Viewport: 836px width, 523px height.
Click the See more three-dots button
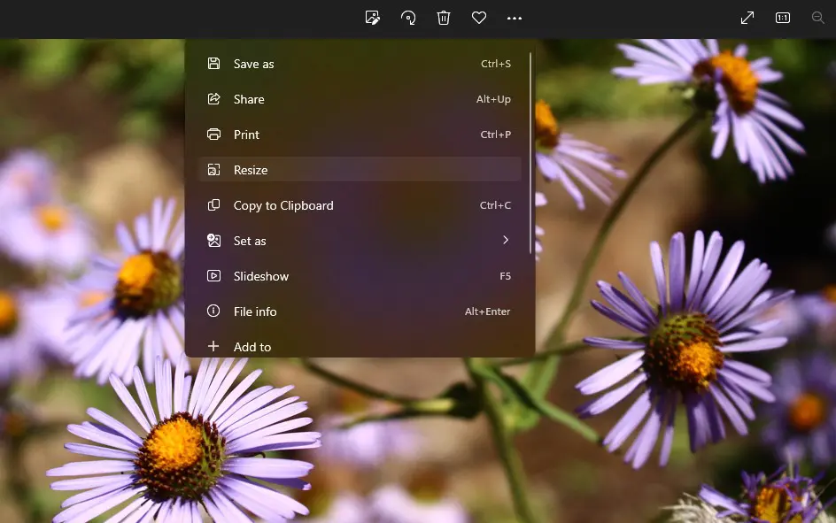[x=515, y=18]
